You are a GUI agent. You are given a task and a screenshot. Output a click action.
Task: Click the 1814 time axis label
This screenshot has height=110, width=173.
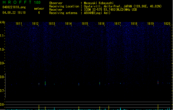click(x=68, y=24)
